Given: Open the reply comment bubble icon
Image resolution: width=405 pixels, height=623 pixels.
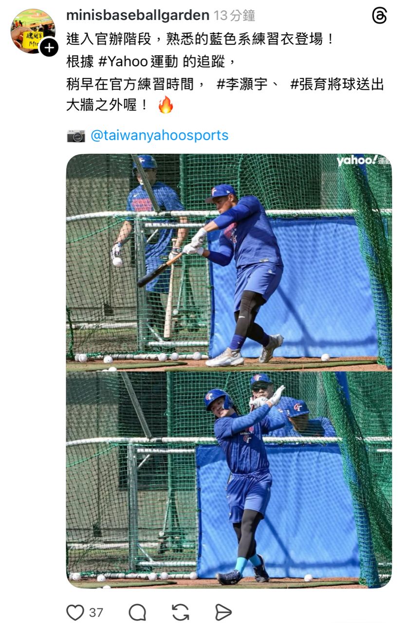Looking at the screenshot, I should click(137, 612).
